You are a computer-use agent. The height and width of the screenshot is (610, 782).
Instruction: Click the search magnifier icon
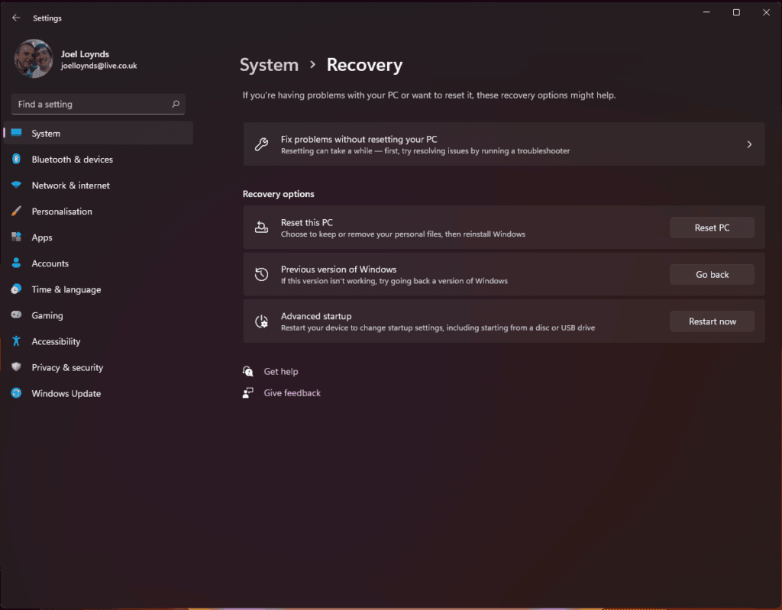point(176,104)
